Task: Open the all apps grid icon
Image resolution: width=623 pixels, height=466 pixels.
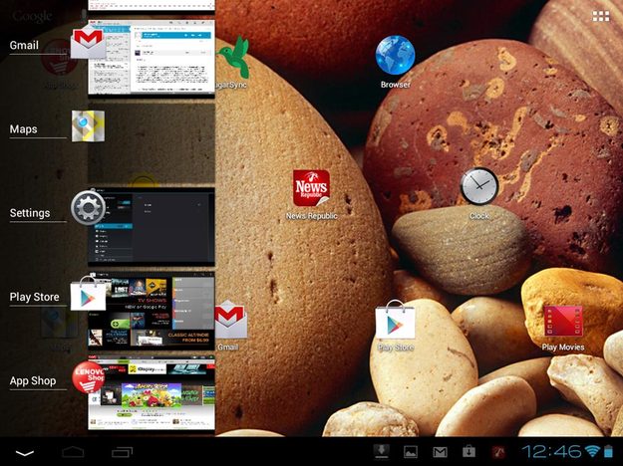Action: pos(601,16)
